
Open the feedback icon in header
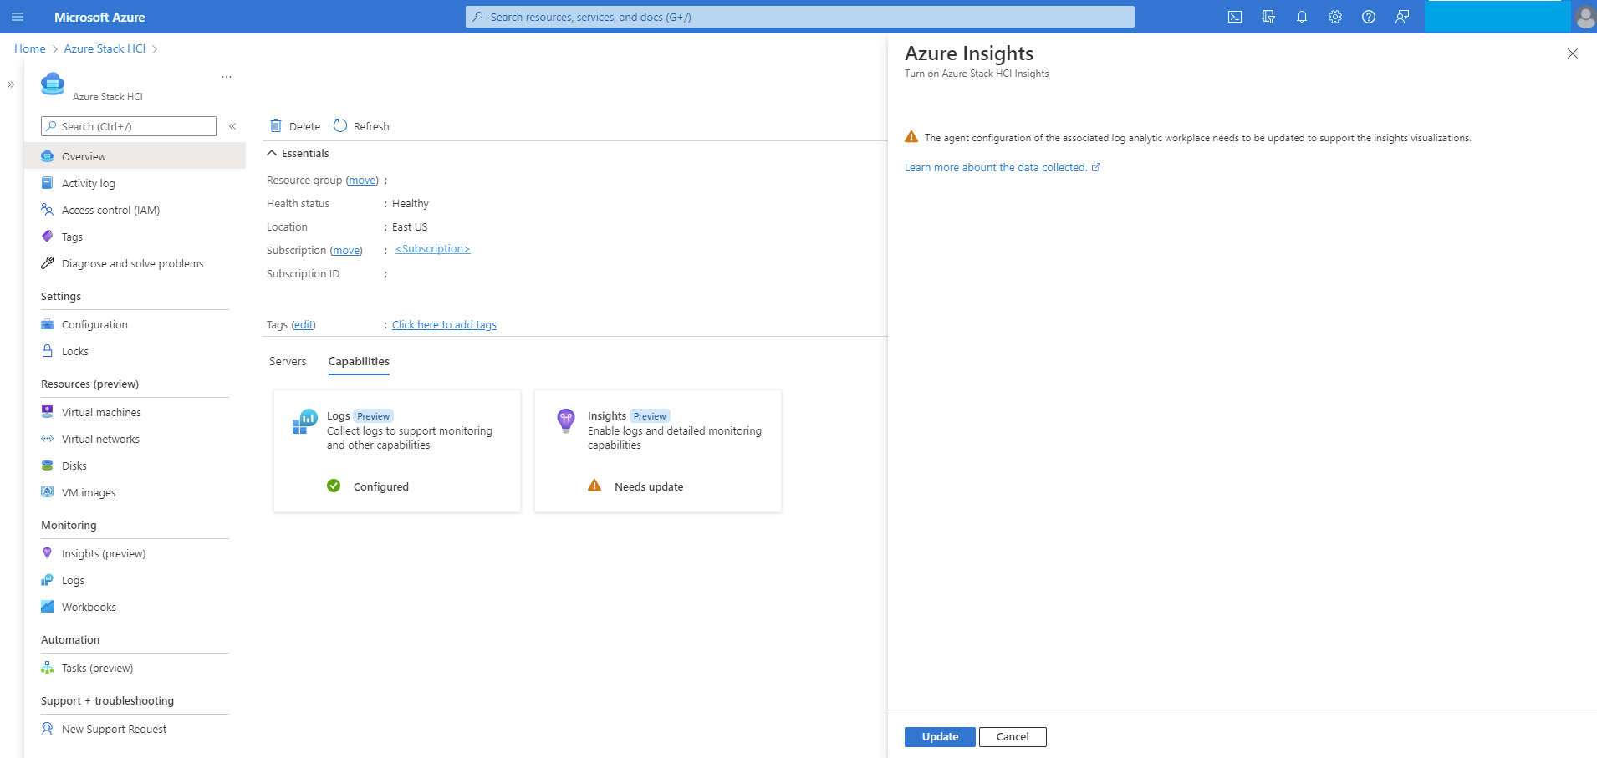(x=1402, y=17)
